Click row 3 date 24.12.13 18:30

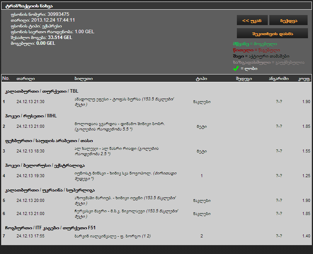tap(31, 151)
